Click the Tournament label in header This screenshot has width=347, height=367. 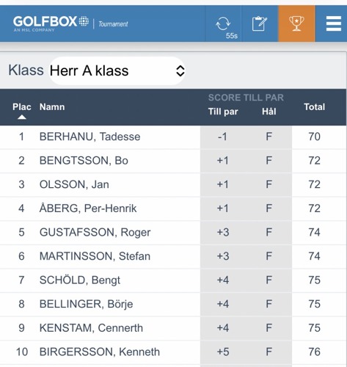[x=113, y=24]
